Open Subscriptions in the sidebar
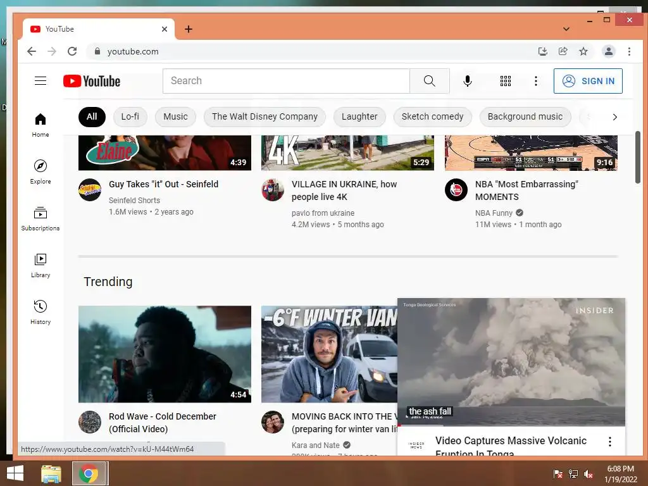 point(40,218)
